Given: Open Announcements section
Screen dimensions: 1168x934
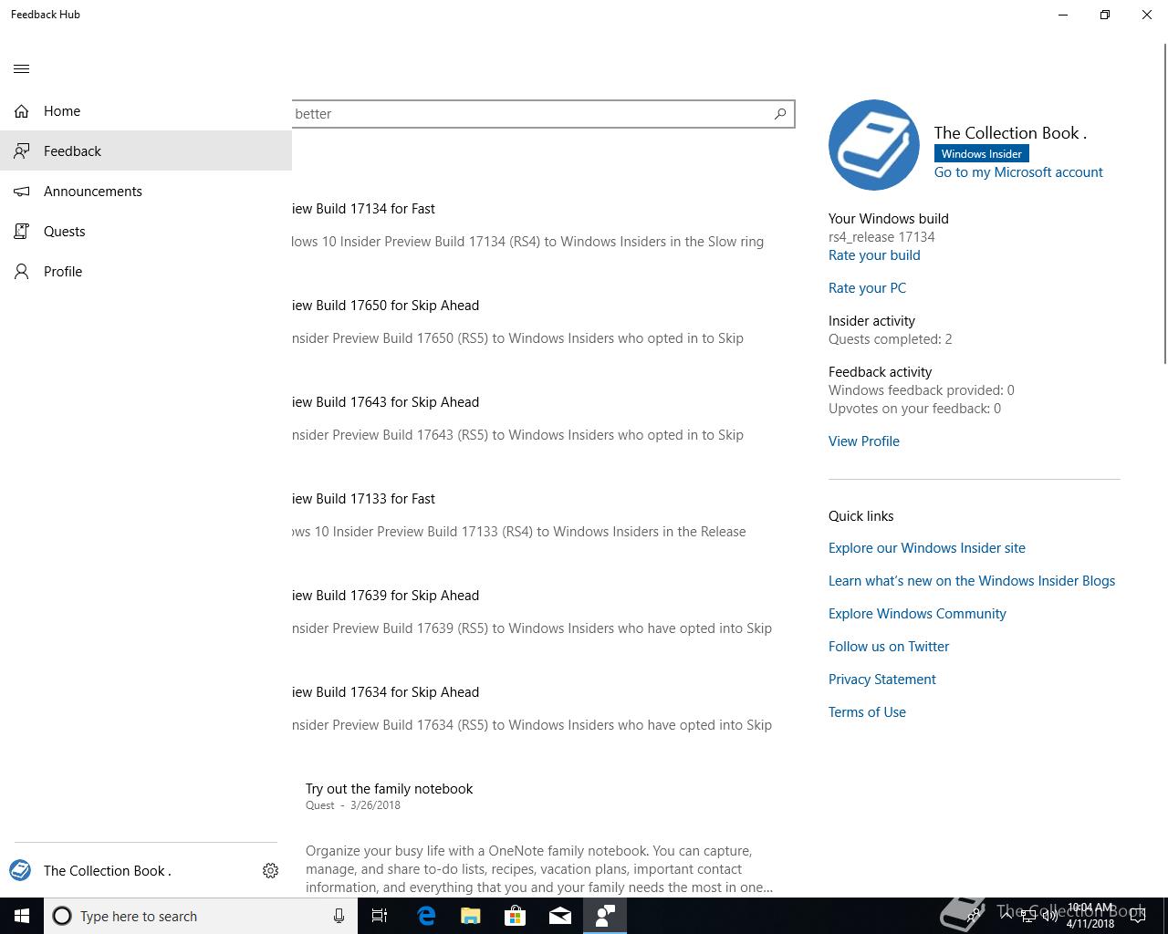Looking at the screenshot, I should pyautogui.click(x=146, y=192).
